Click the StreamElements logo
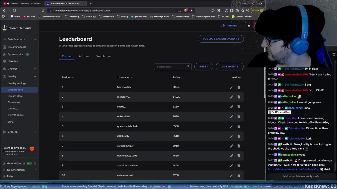337x189 pixels. click(17, 28)
